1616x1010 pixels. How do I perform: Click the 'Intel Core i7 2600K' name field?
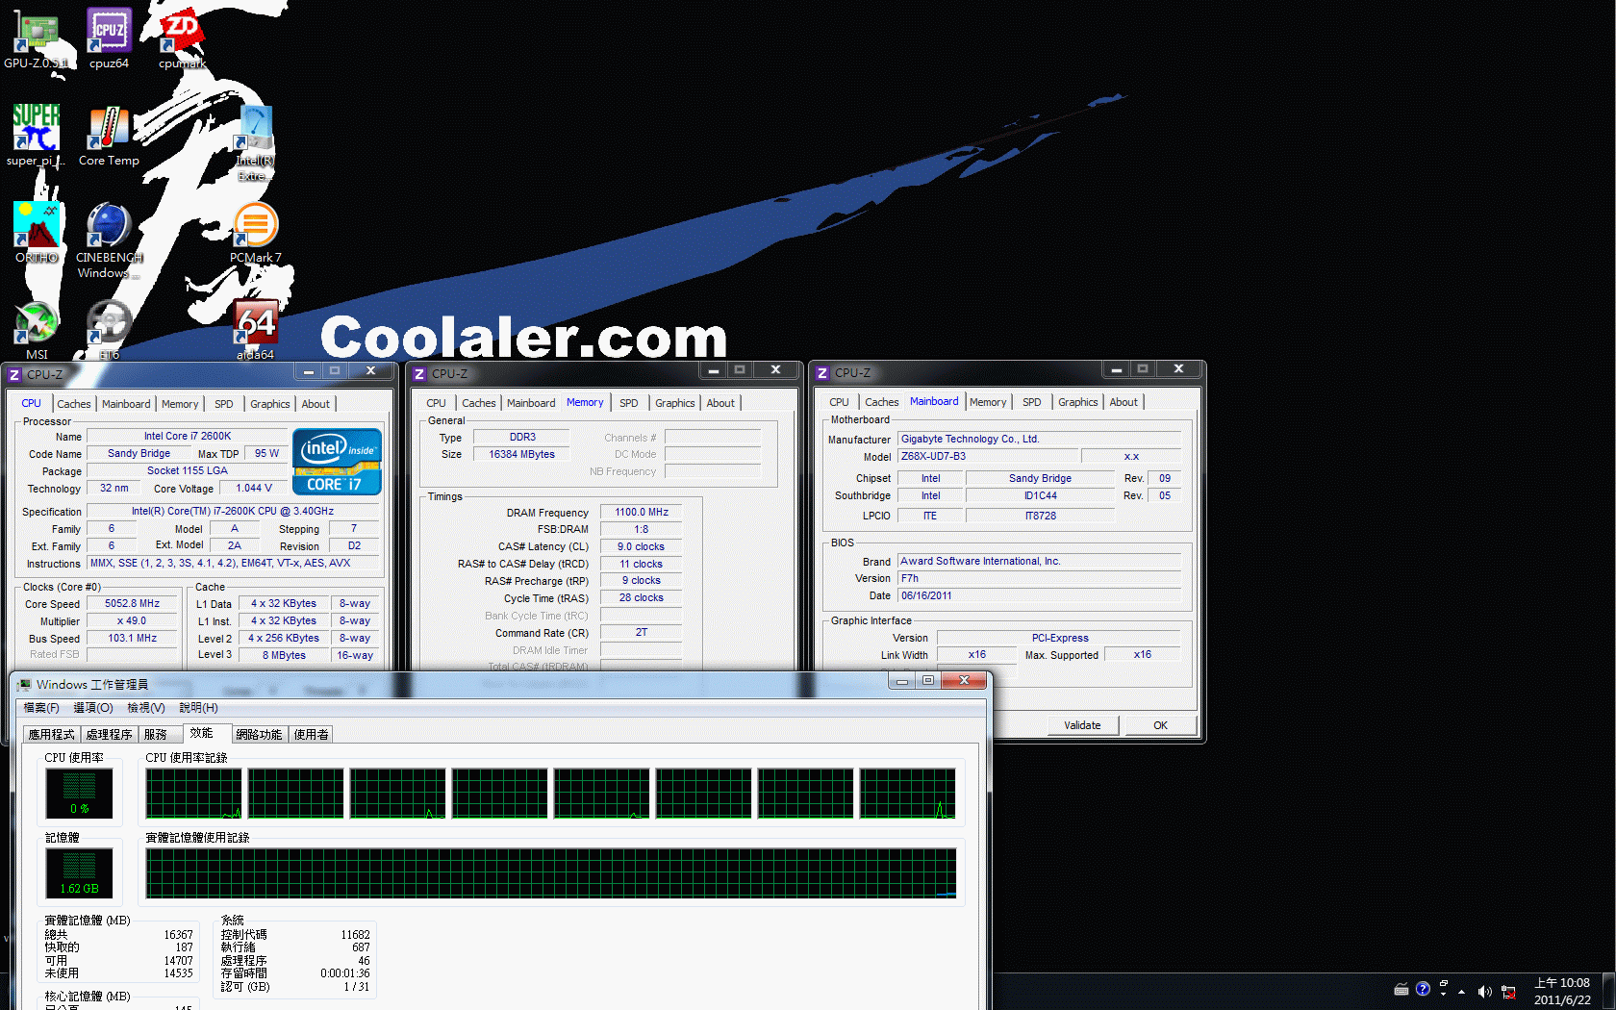(x=188, y=437)
